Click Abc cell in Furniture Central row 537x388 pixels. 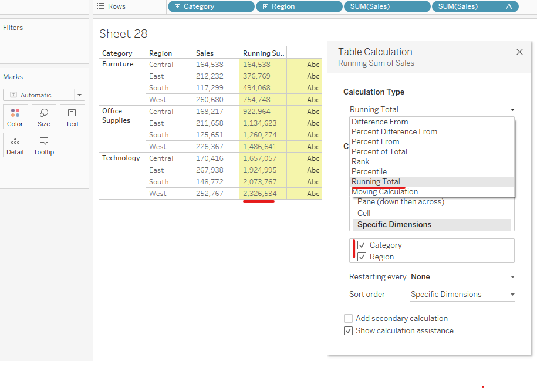click(x=313, y=65)
